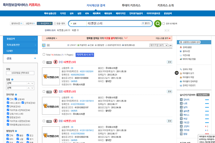This screenshot has width=215, height=143.
Task: Uncheck 상표(40) rights filter
Action: coord(16,99)
